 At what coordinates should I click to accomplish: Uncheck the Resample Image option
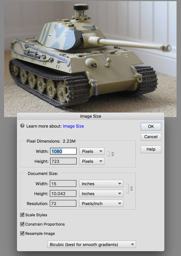coord(22,234)
